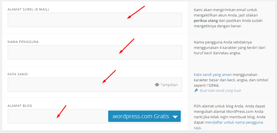Click the "Tampilkan" show password text
Image resolution: width=277 pixels, height=133 pixels.
click(169, 85)
